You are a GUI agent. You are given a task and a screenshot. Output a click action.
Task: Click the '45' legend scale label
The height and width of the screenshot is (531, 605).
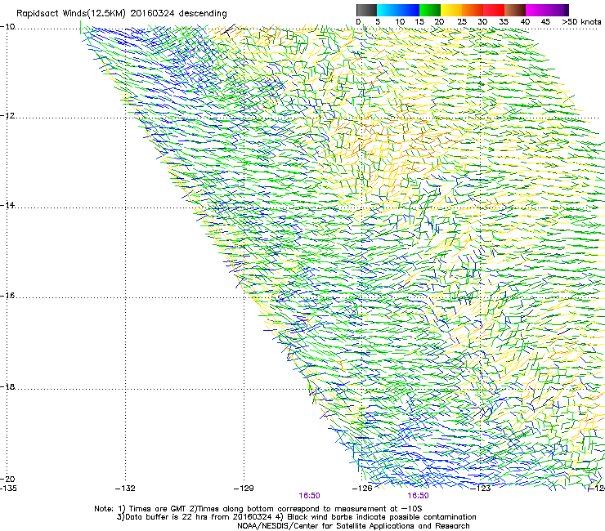tap(545, 21)
